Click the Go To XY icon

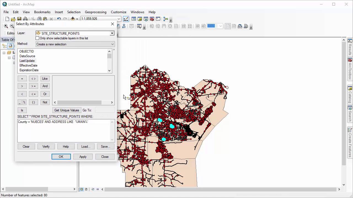click(124, 26)
